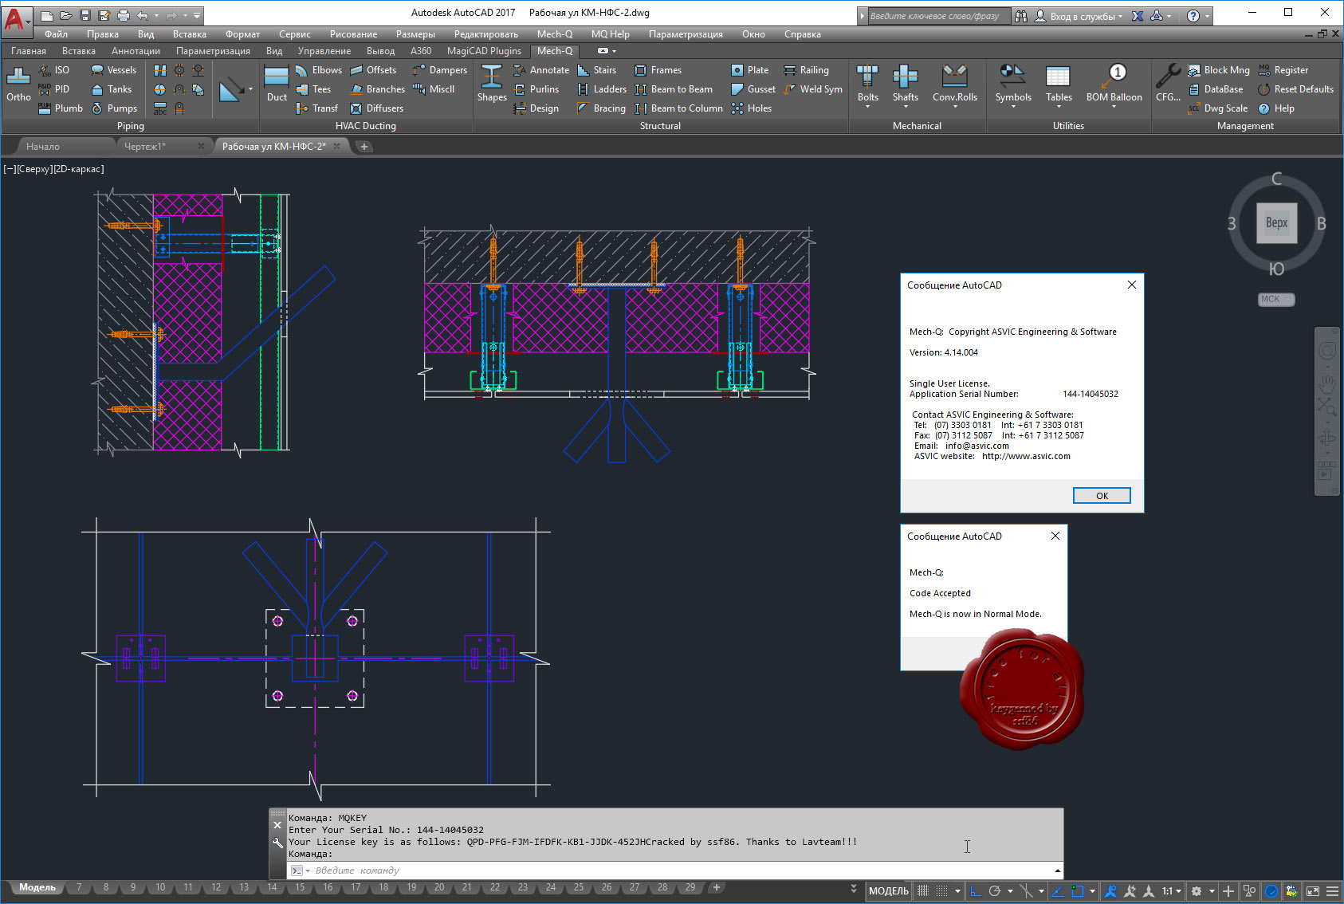Viewport: 1344px width, 904px height.
Task: Click the Dampers tool
Action: [x=439, y=70]
